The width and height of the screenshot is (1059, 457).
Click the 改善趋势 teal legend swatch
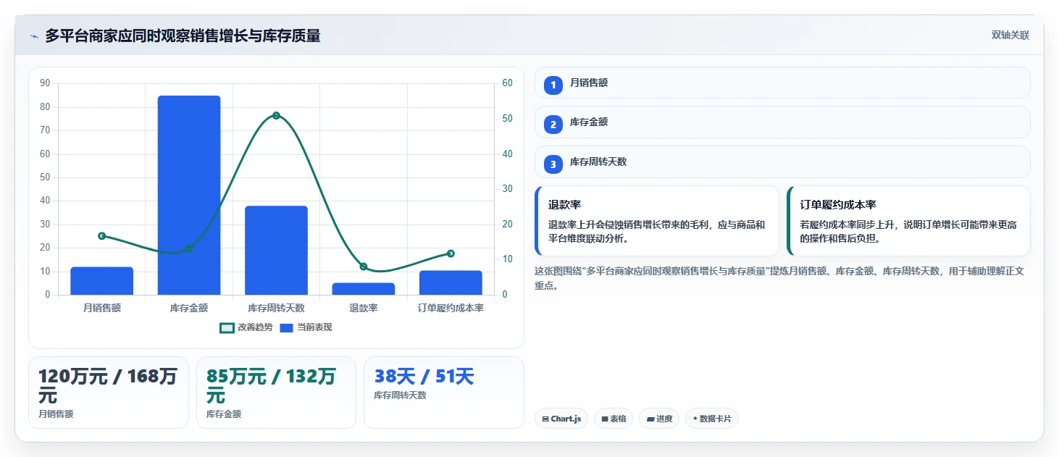227,327
